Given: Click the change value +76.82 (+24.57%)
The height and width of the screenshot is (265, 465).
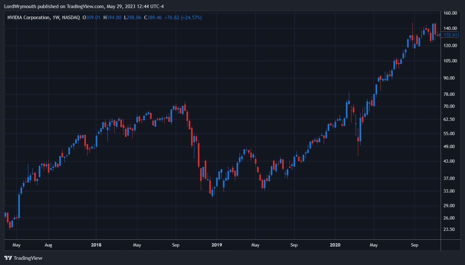Looking at the screenshot, I should tap(183, 18).
